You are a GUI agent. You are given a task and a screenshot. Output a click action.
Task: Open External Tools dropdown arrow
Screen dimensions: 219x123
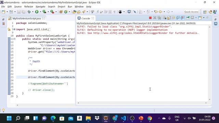[x=56, y=12]
